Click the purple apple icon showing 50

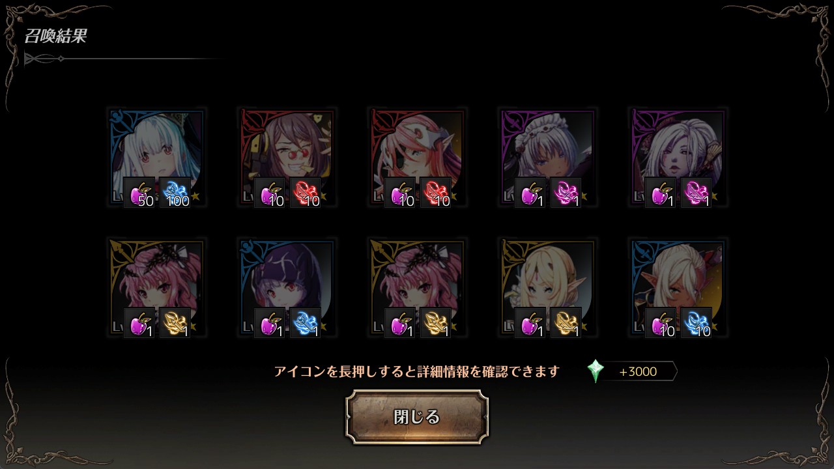pyautogui.click(x=139, y=193)
